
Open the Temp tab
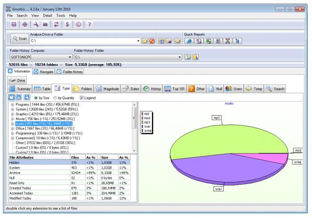(254, 89)
